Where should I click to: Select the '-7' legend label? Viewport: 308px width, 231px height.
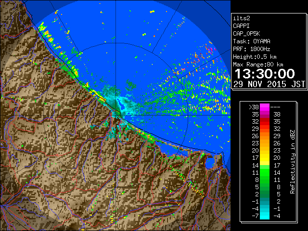[255, 216]
